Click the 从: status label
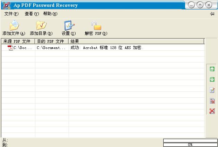The image size is (218, 147). tap(5, 140)
